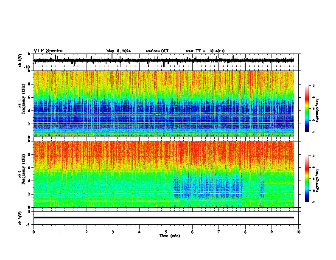The height and width of the screenshot is (260, 336).
Task: Click the "6" kHz tick of ch.1 spectrogram
Action: pos(29,97)
